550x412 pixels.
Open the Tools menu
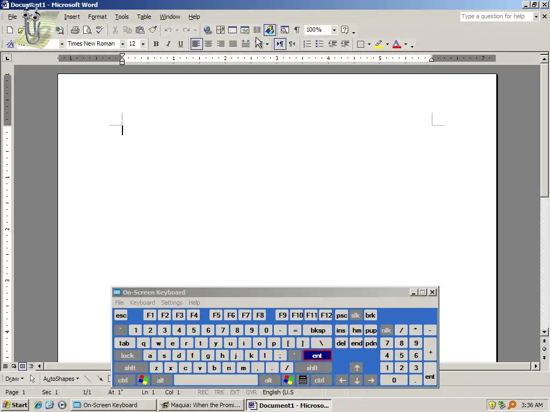pos(122,17)
